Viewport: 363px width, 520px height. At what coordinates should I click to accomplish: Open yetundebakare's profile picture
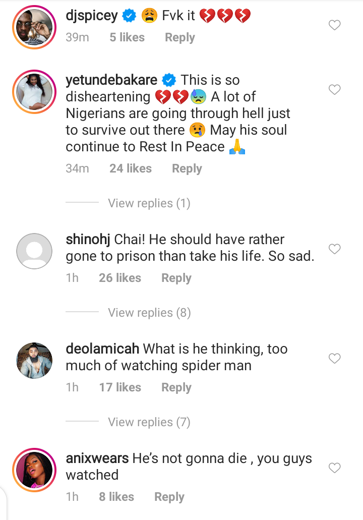pyautogui.click(x=34, y=91)
